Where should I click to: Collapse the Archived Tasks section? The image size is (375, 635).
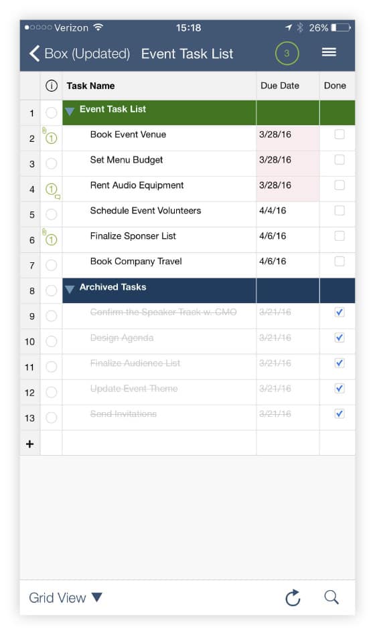[70, 289]
